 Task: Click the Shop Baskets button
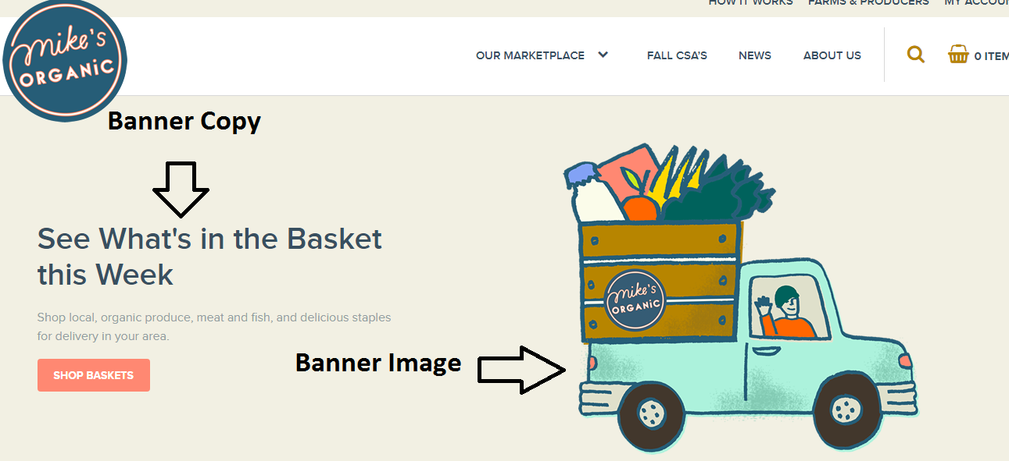click(x=94, y=375)
